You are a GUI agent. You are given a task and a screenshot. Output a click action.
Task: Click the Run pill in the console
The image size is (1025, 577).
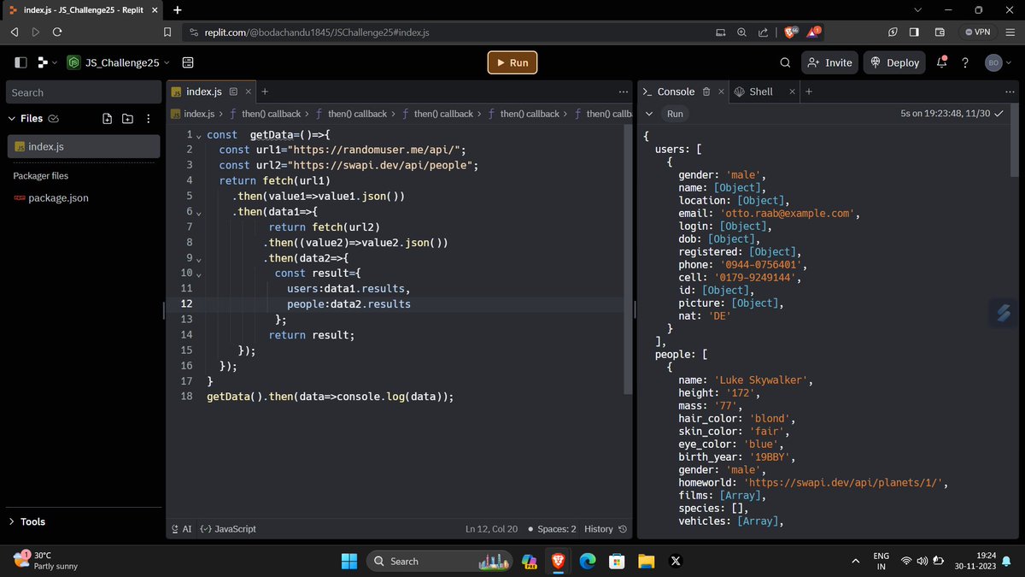coord(675,114)
